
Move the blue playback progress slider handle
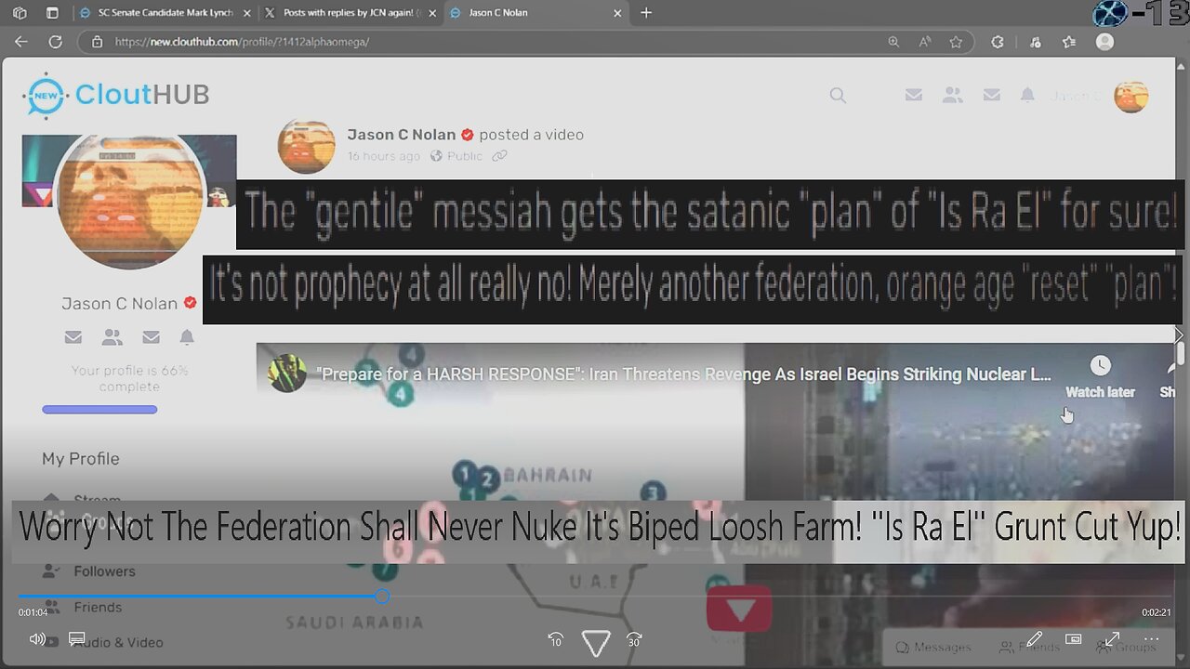(x=382, y=597)
